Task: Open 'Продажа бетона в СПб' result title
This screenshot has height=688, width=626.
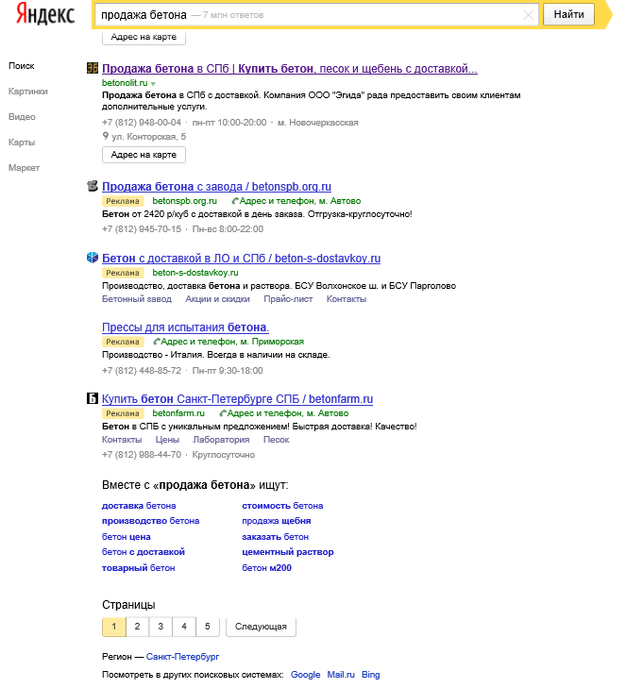Action: [290, 69]
